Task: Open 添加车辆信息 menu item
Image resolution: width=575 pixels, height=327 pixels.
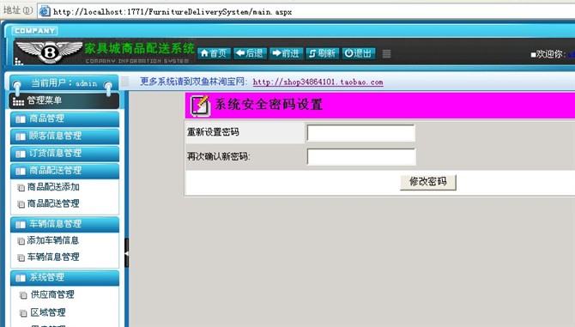Action: point(53,240)
